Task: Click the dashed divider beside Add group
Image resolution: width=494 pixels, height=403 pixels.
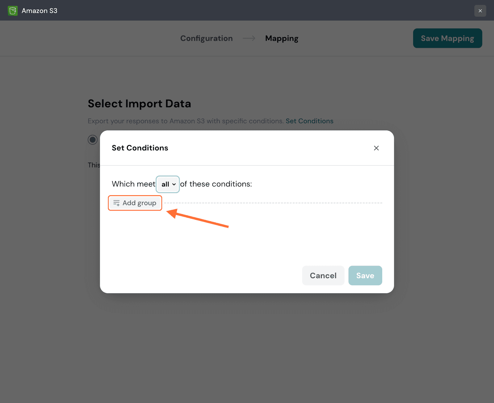Action: click(273, 203)
